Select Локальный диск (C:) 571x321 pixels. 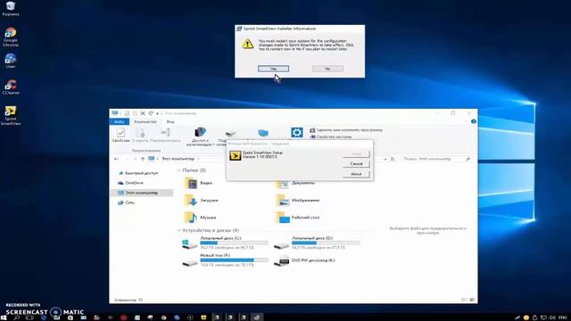point(225,243)
